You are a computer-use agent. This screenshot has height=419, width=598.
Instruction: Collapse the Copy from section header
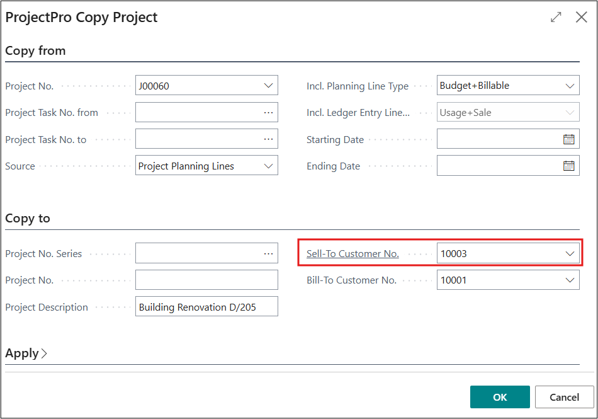pos(35,51)
